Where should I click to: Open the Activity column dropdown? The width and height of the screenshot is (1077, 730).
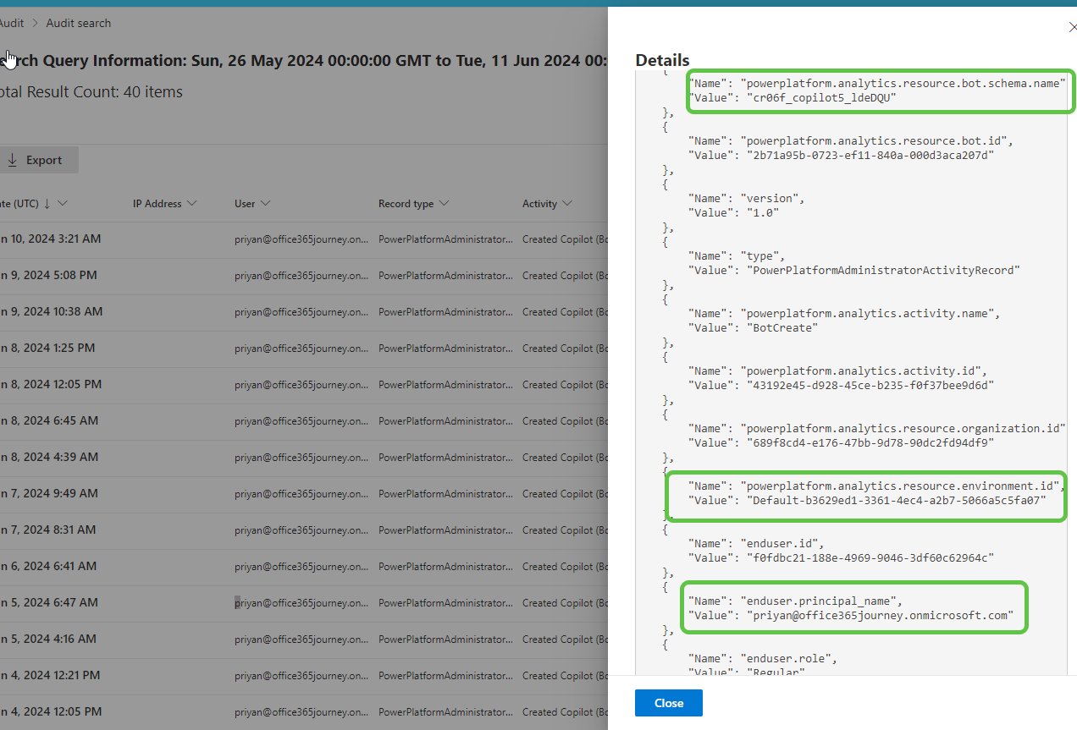click(567, 203)
